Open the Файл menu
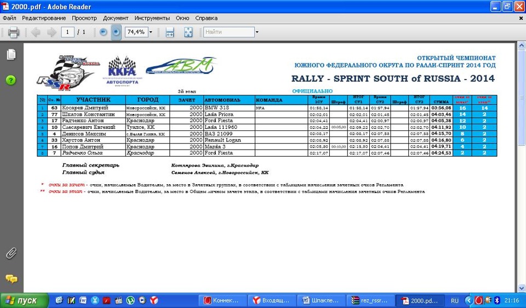The image size is (526, 308). click(9, 18)
